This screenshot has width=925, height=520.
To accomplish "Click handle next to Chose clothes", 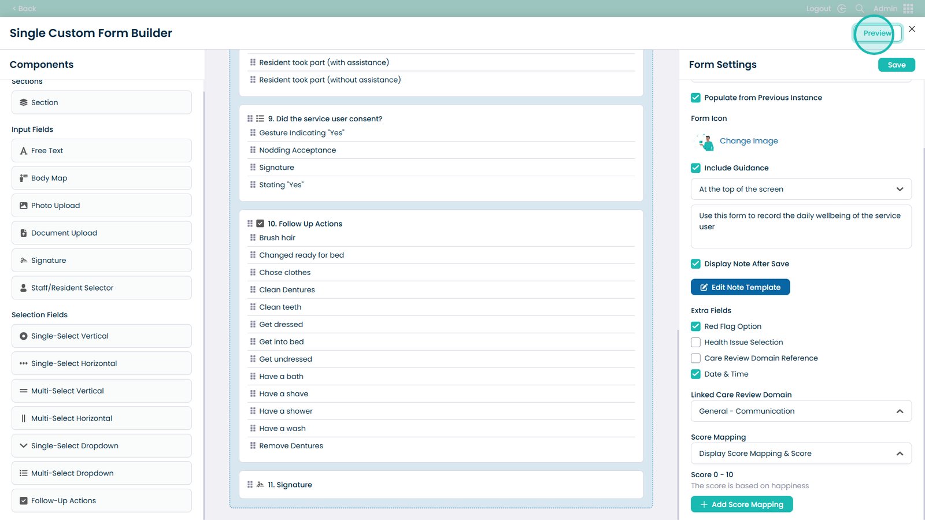I will coord(253,272).
